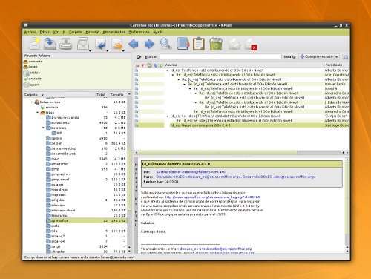The width and height of the screenshot is (371, 279).
Task: Click the green square status column header icon
Action: pyautogui.click(x=149, y=65)
